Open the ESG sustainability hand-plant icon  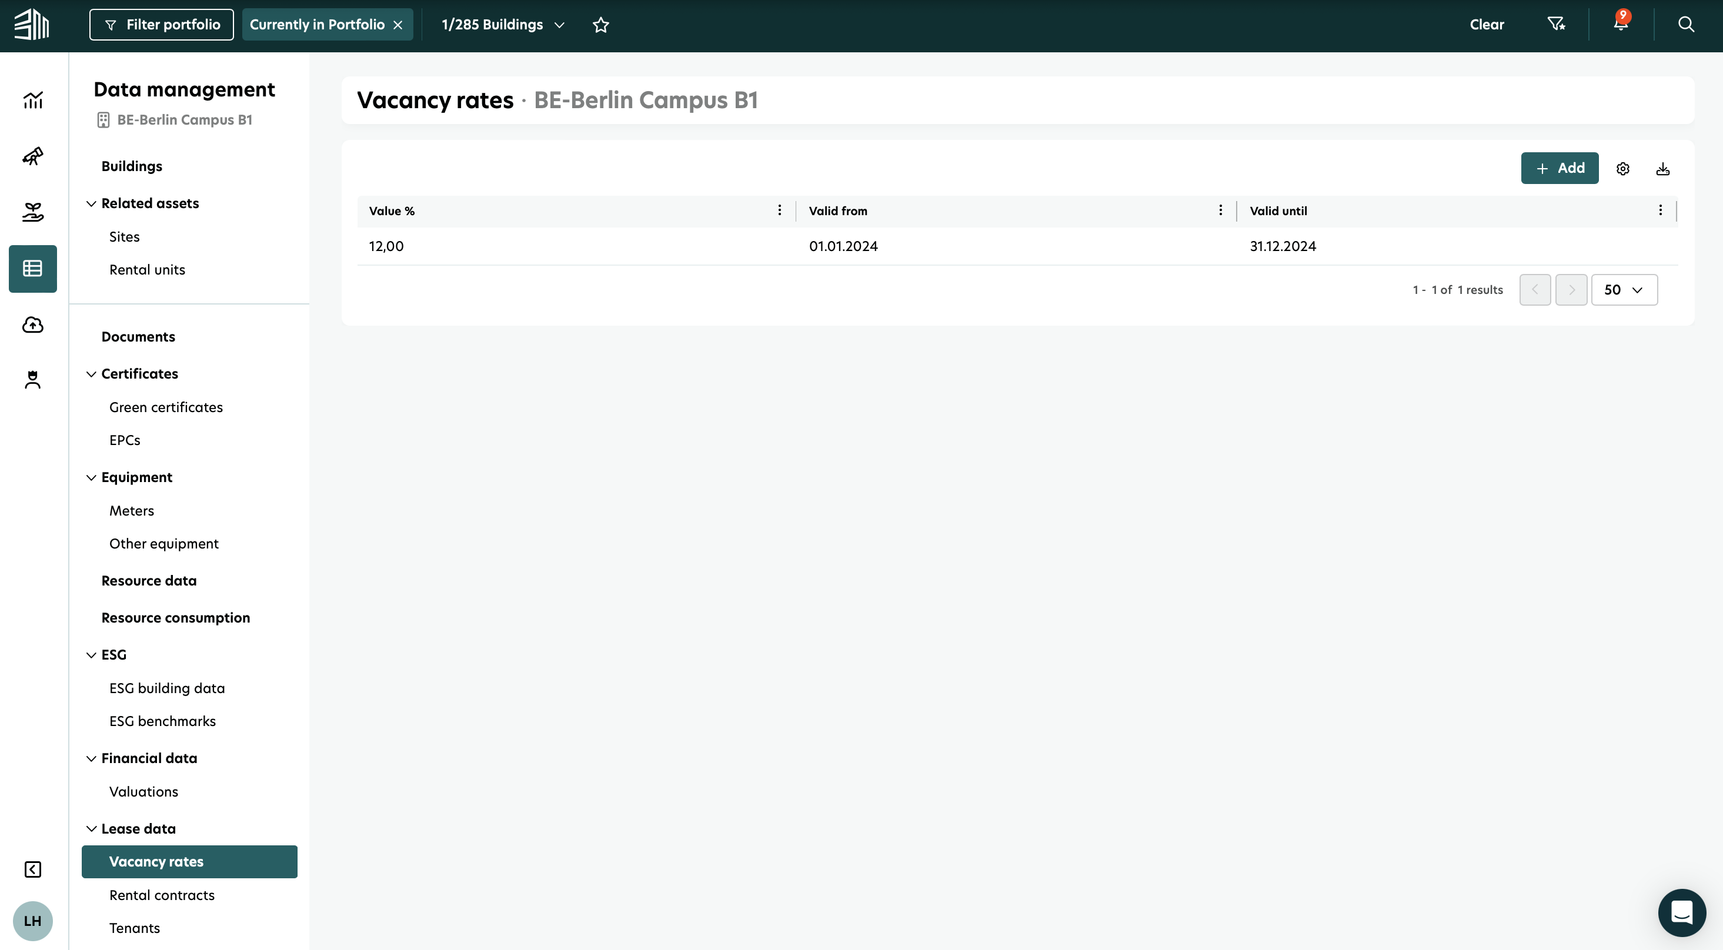pyautogui.click(x=32, y=212)
